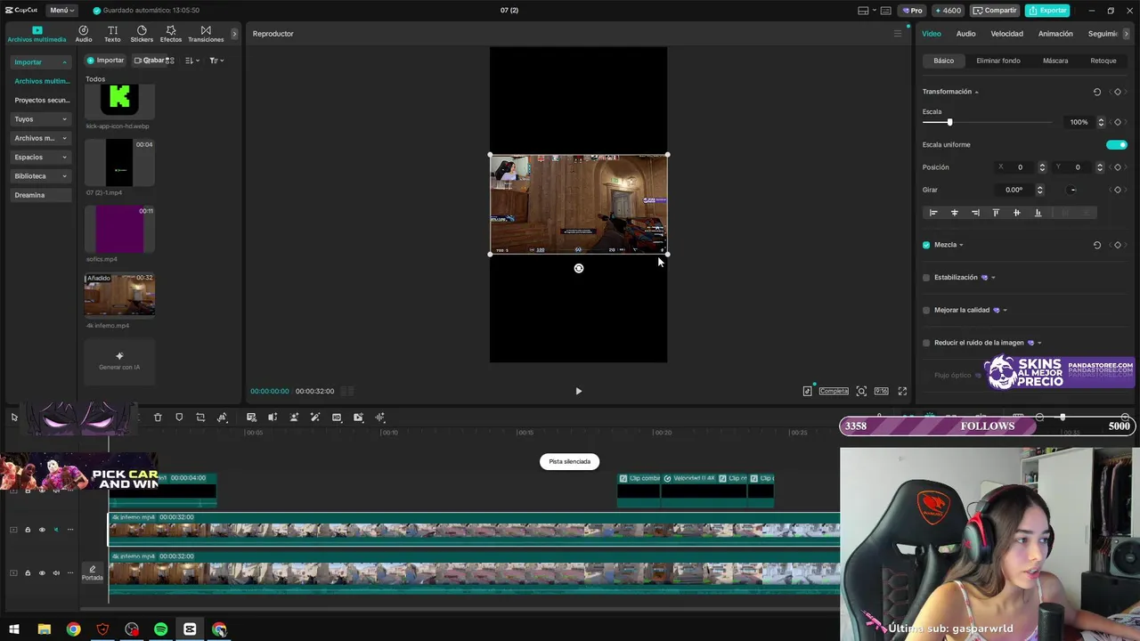The width and height of the screenshot is (1140, 641).
Task: Click the player rotate handle below clip
Action: tap(579, 268)
